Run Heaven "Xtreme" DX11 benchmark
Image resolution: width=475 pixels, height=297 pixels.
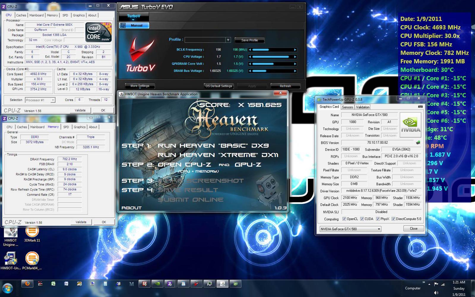(218, 155)
